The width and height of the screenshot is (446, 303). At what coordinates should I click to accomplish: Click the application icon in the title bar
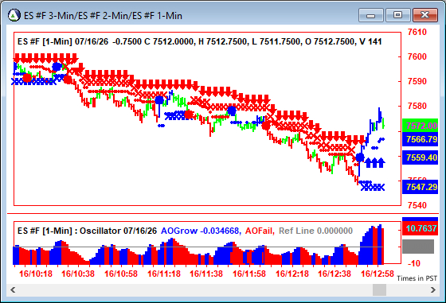click(x=14, y=15)
